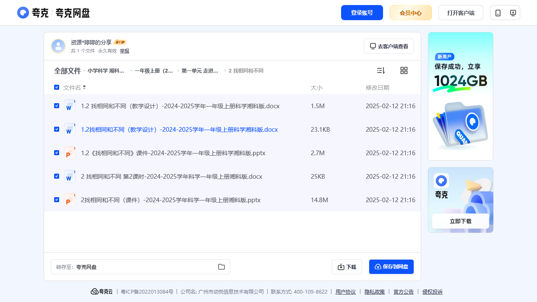Open the sort order icon
The image size is (537, 302).
coord(381,70)
